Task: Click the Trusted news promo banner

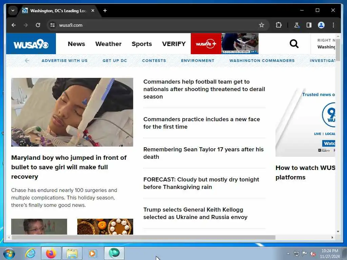Action: 305,122
